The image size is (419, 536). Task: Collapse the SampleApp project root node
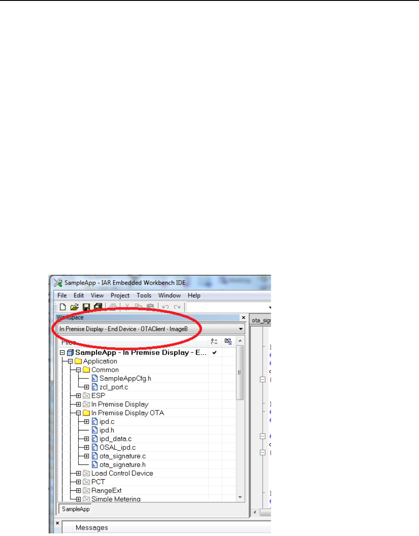[x=62, y=353]
